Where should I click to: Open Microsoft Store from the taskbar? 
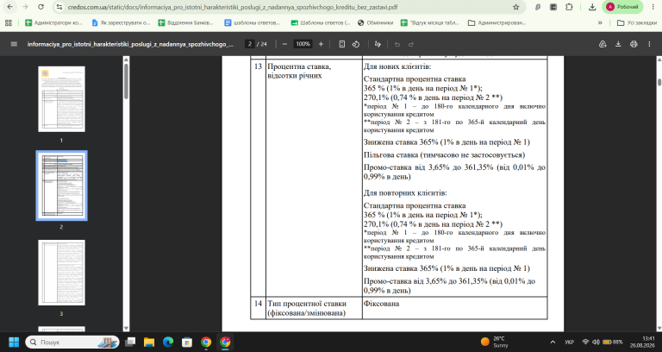pos(187,342)
